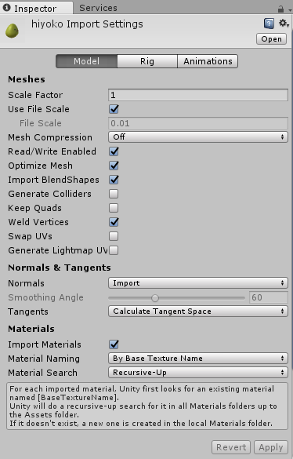Image resolution: width=293 pixels, height=459 pixels.
Task: Toggle the Inspector lock icon
Action: coord(280,9)
